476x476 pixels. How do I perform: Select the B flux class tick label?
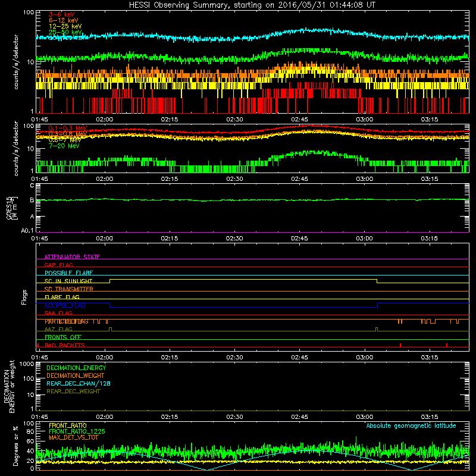coord(32,200)
